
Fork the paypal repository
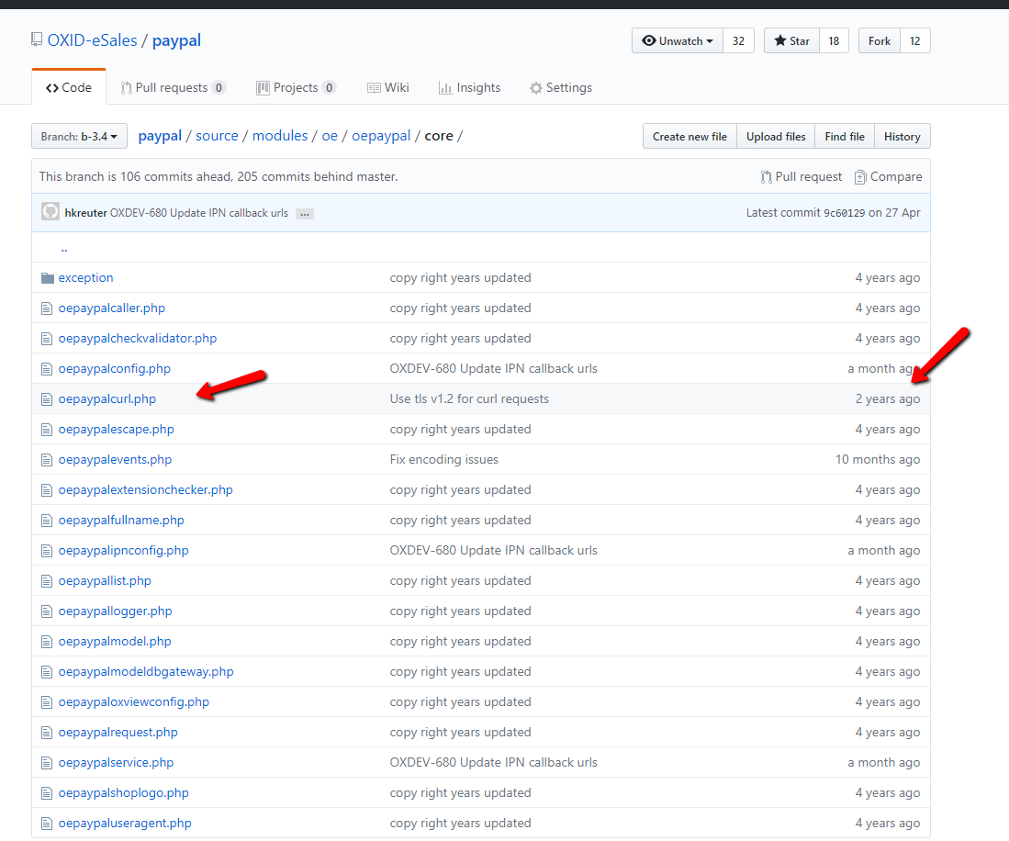click(x=879, y=40)
